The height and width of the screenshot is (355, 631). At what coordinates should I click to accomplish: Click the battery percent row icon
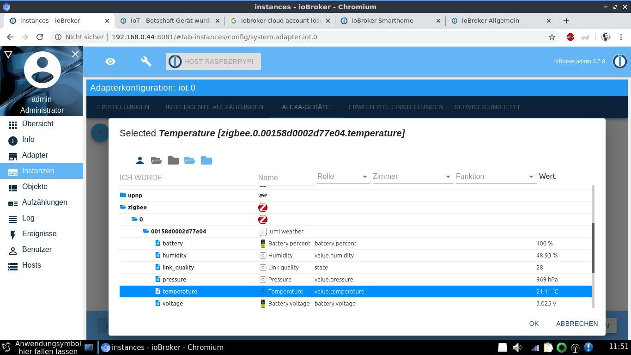[263, 243]
